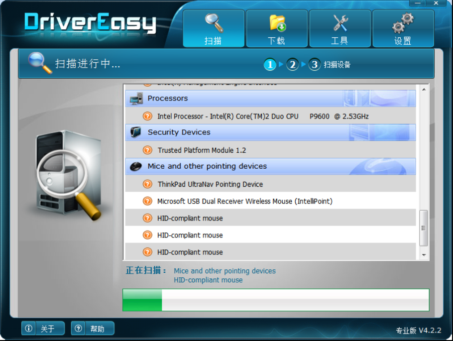Click the step 2 circle indicator
The height and width of the screenshot is (341, 453).
(x=292, y=64)
